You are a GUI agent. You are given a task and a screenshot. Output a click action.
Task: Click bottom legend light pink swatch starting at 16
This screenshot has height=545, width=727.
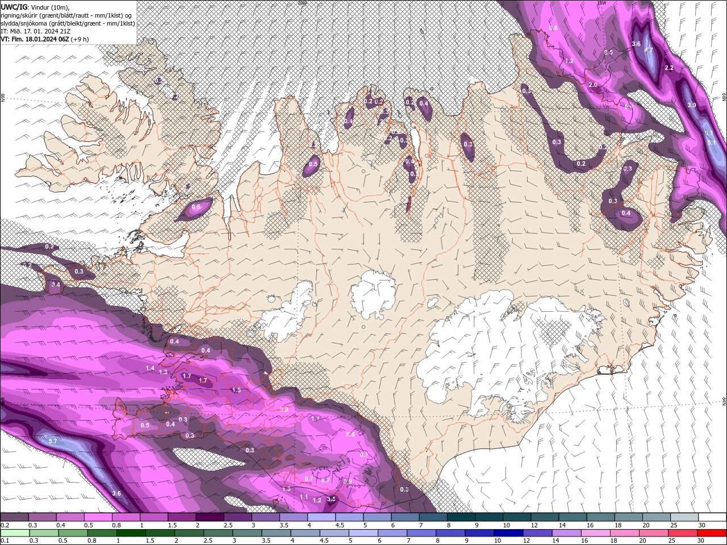tap(596, 533)
